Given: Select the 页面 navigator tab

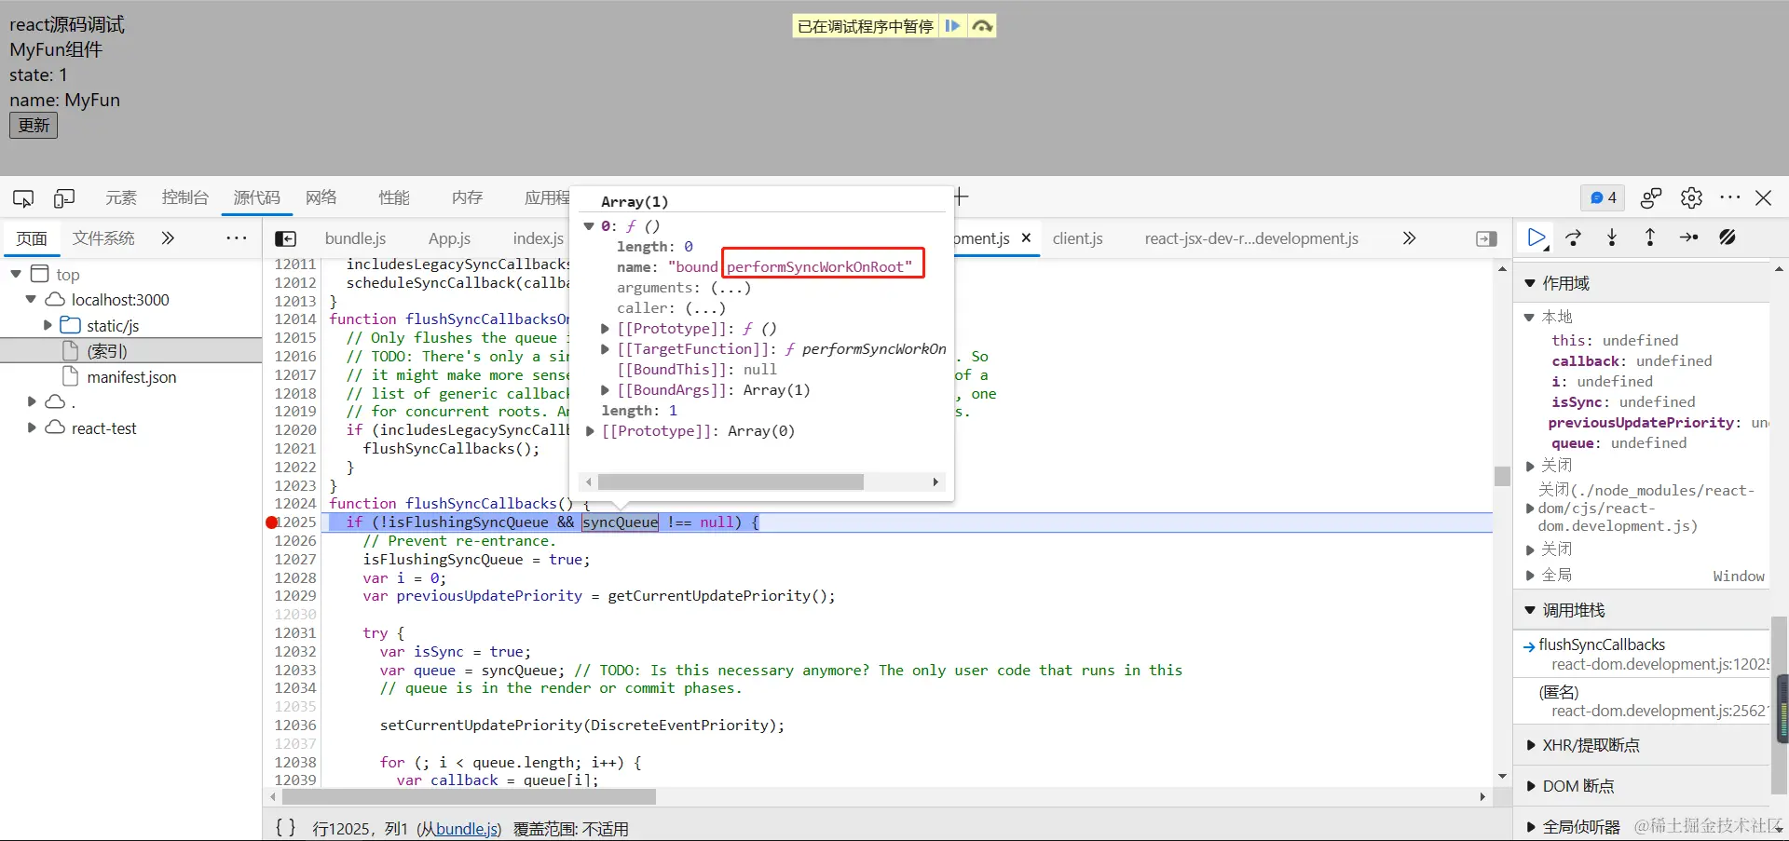Looking at the screenshot, I should coord(32,238).
